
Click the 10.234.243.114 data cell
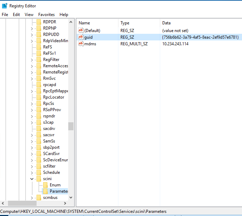pos(175,44)
